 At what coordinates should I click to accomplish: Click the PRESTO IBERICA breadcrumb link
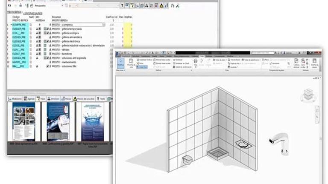[x=14, y=12]
